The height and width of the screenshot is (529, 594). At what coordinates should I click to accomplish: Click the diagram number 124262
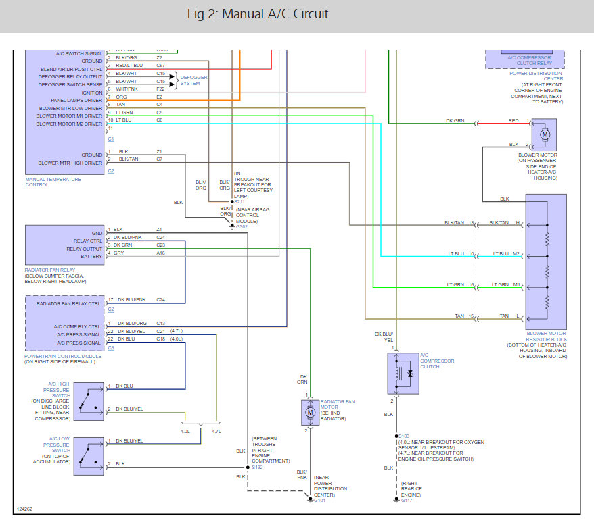[24, 509]
